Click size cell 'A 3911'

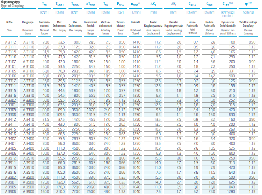[10, 163]
